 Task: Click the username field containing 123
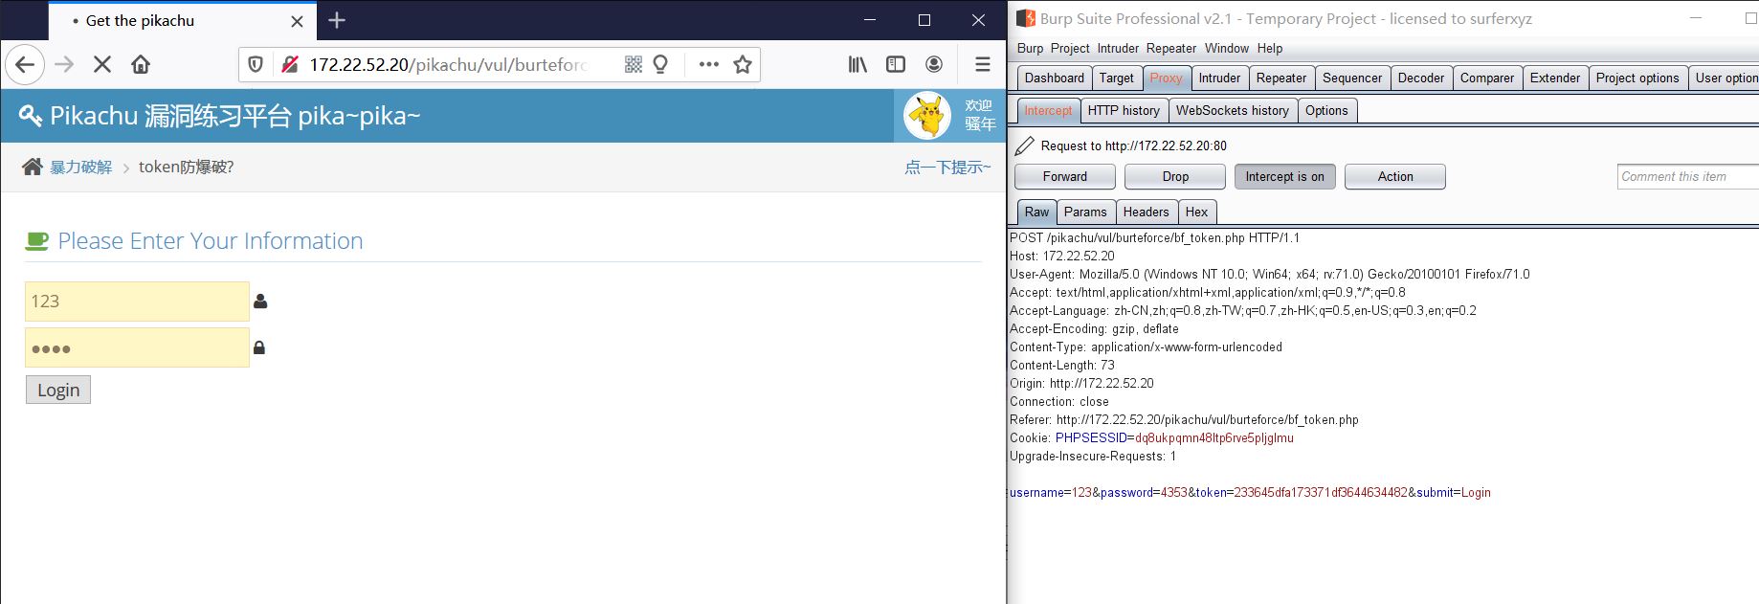137,302
